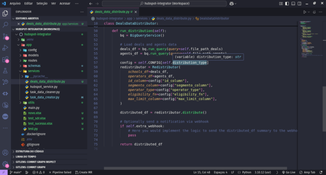Open the Arquivo menu
The image size is (326, 175).
[15, 4]
